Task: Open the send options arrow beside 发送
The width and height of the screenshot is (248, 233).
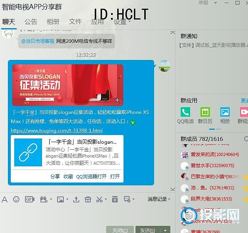Action: [166, 230]
